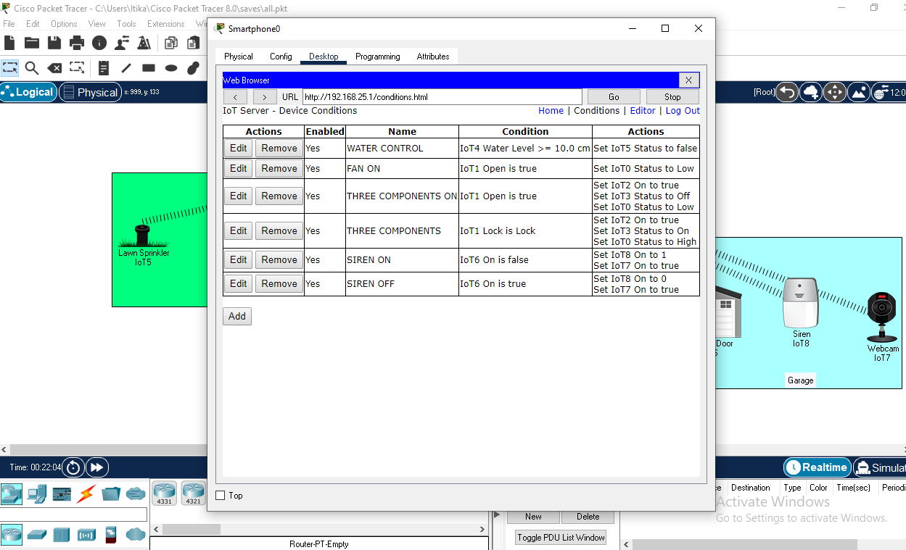Click Add button below conditions table
This screenshot has height=550, width=906.
click(237, 316)
